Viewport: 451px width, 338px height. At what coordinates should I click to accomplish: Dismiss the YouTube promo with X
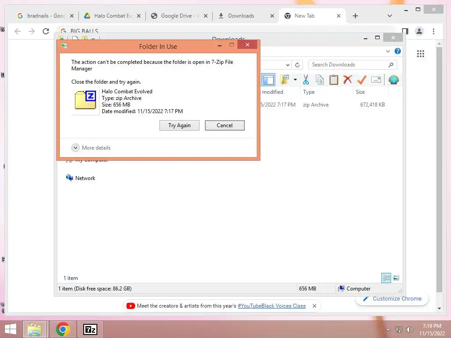(x=314, y=306)
